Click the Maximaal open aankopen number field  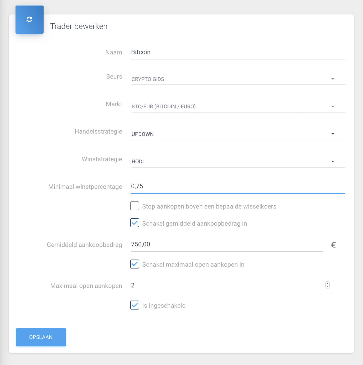point(226,286)
